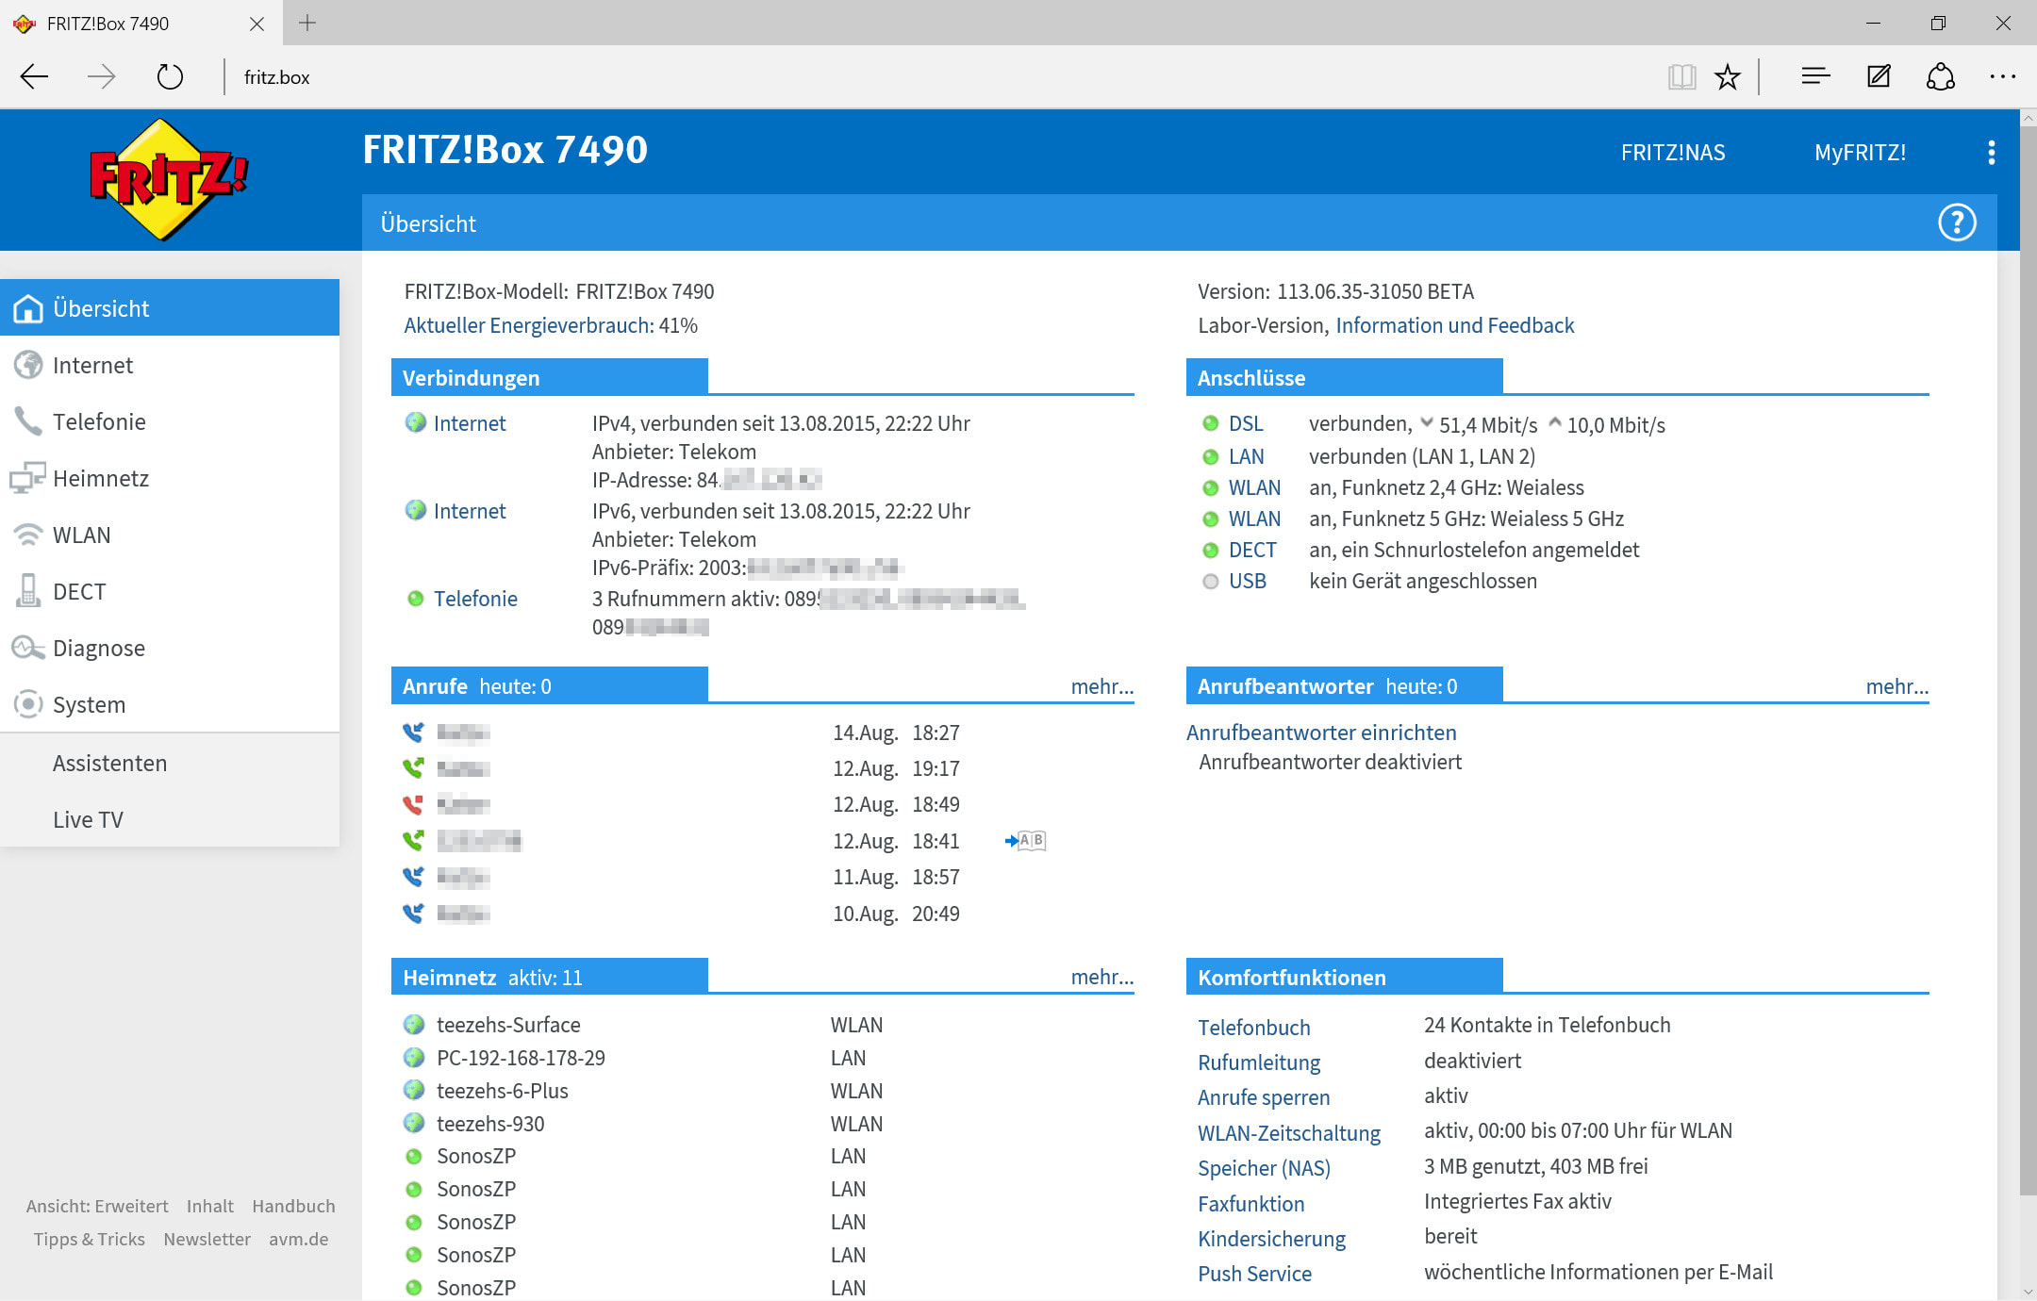This screenshot has height=1301, width=2037.
Task: Open Speicher (NAS) link
Action: (1264, 1168)
